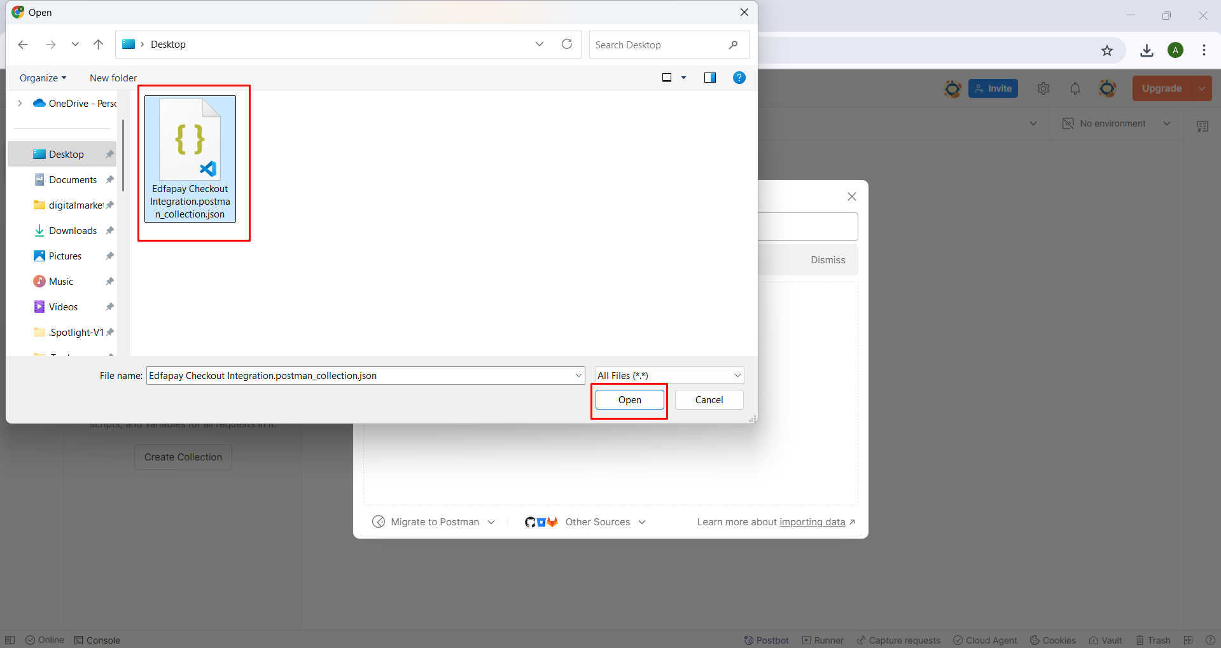Go back in the Open dialog
1221x648 pixels.
tap(23, 45)
